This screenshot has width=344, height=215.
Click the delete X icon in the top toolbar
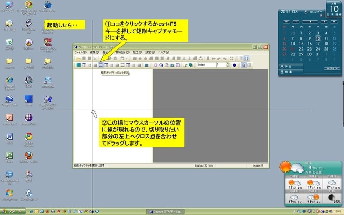pyautogui.click(x=95, y=59)
